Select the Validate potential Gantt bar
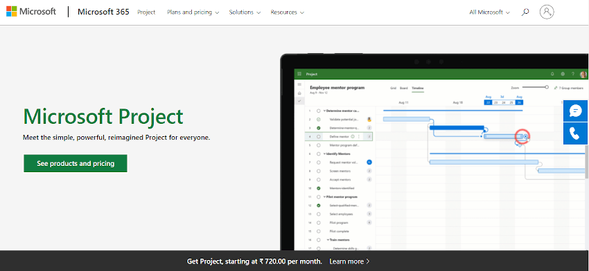589x271 pixels. 407,119
